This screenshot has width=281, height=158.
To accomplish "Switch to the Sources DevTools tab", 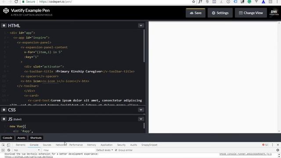I will coord(47,145).
